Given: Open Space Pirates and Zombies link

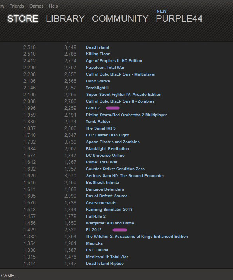Looking at the screenshot, I should tap(113, 142).
